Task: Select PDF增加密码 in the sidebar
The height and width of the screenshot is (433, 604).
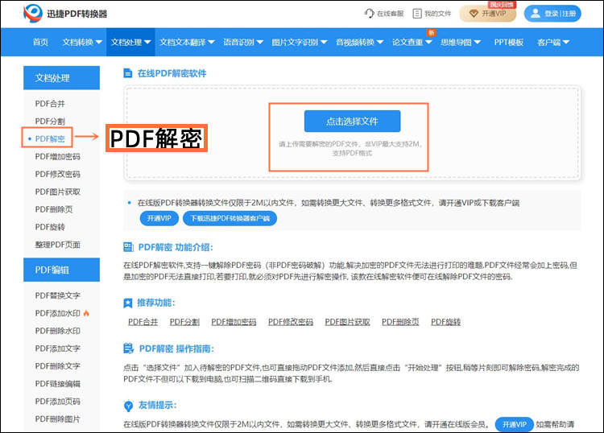Action: (x=58, y=157)
